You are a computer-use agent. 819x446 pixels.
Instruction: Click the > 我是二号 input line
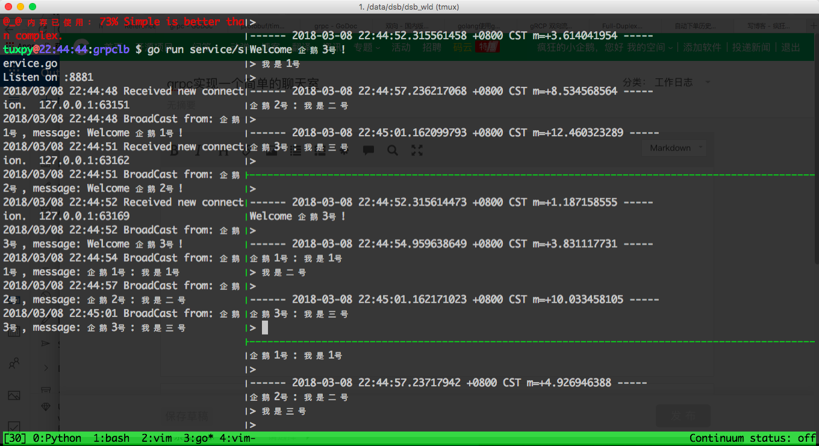278,272
